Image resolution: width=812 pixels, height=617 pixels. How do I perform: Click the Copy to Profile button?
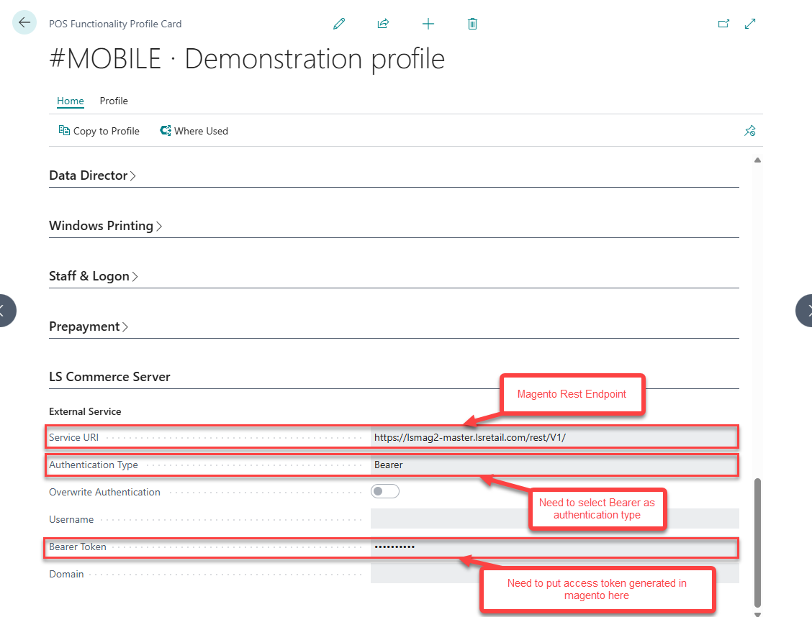(99, 131)
